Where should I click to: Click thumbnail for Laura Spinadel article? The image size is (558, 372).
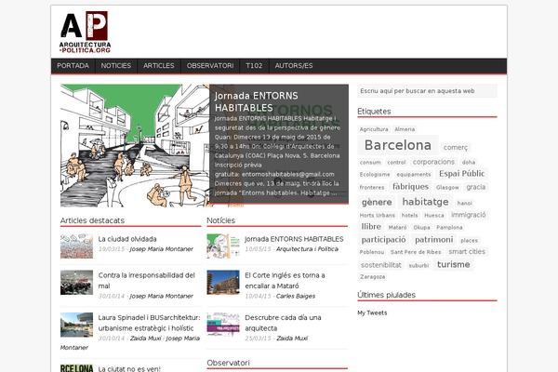tap(76, 325)
